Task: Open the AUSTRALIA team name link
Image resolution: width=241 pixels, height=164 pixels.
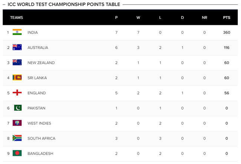Action: (38, 47)
